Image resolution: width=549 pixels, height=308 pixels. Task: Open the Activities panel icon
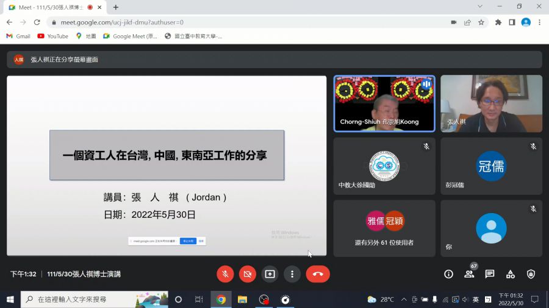pos(511,274)
